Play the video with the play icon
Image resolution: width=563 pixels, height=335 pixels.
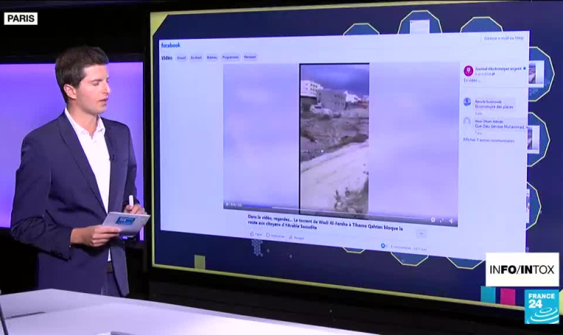(x=227, y=204)
